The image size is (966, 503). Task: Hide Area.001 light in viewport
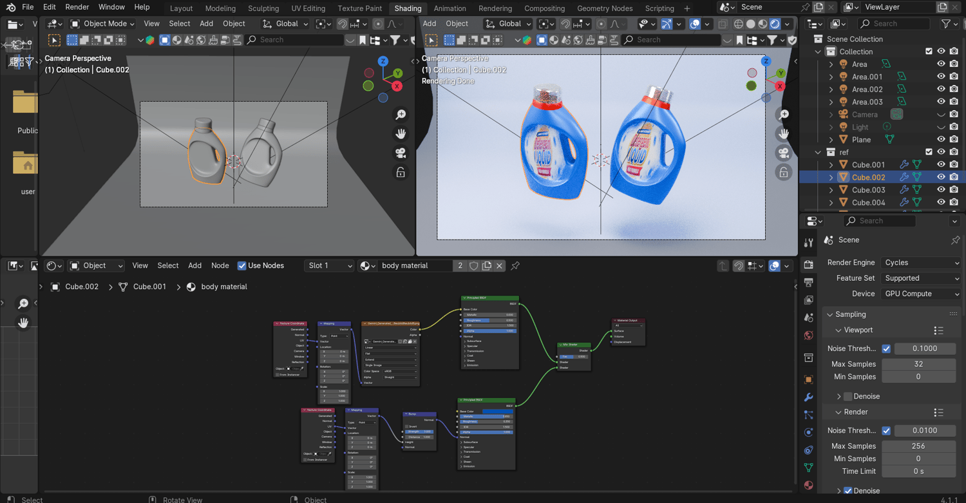point(941,77)
